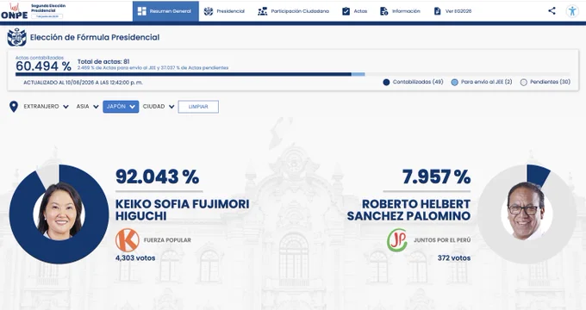Image resolution: width=586 pixels, height=310 pixels.
Task: Click the share icon
Action: tap(552, 11)
